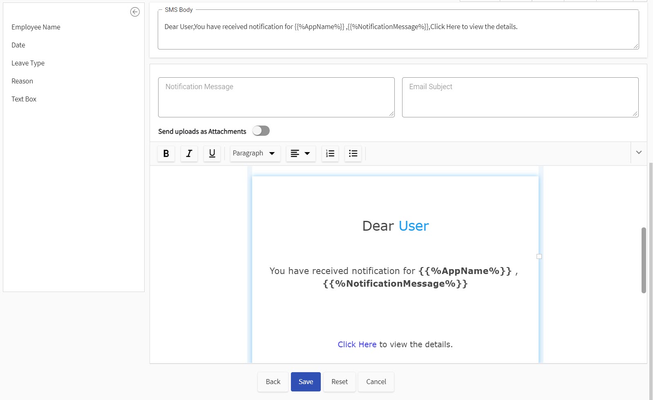The width and height of the screenshot is (653, 400).
Task: Toggle bold formatting
Action: [166, 153]
